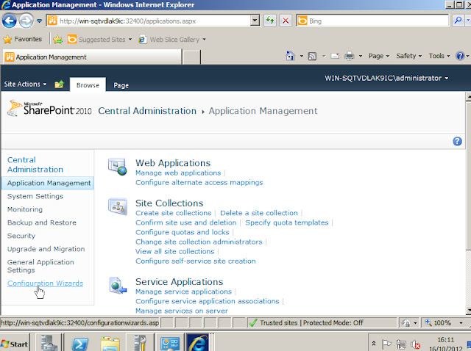Open Configuration Wizards in left navigation

click(x=45, y=283)
